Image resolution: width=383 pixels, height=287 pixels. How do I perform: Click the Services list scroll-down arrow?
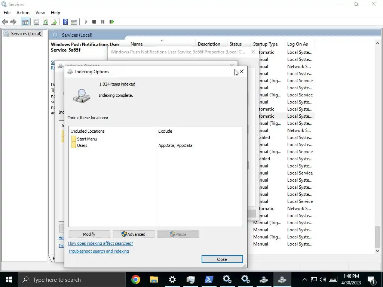tap(378, 251)
